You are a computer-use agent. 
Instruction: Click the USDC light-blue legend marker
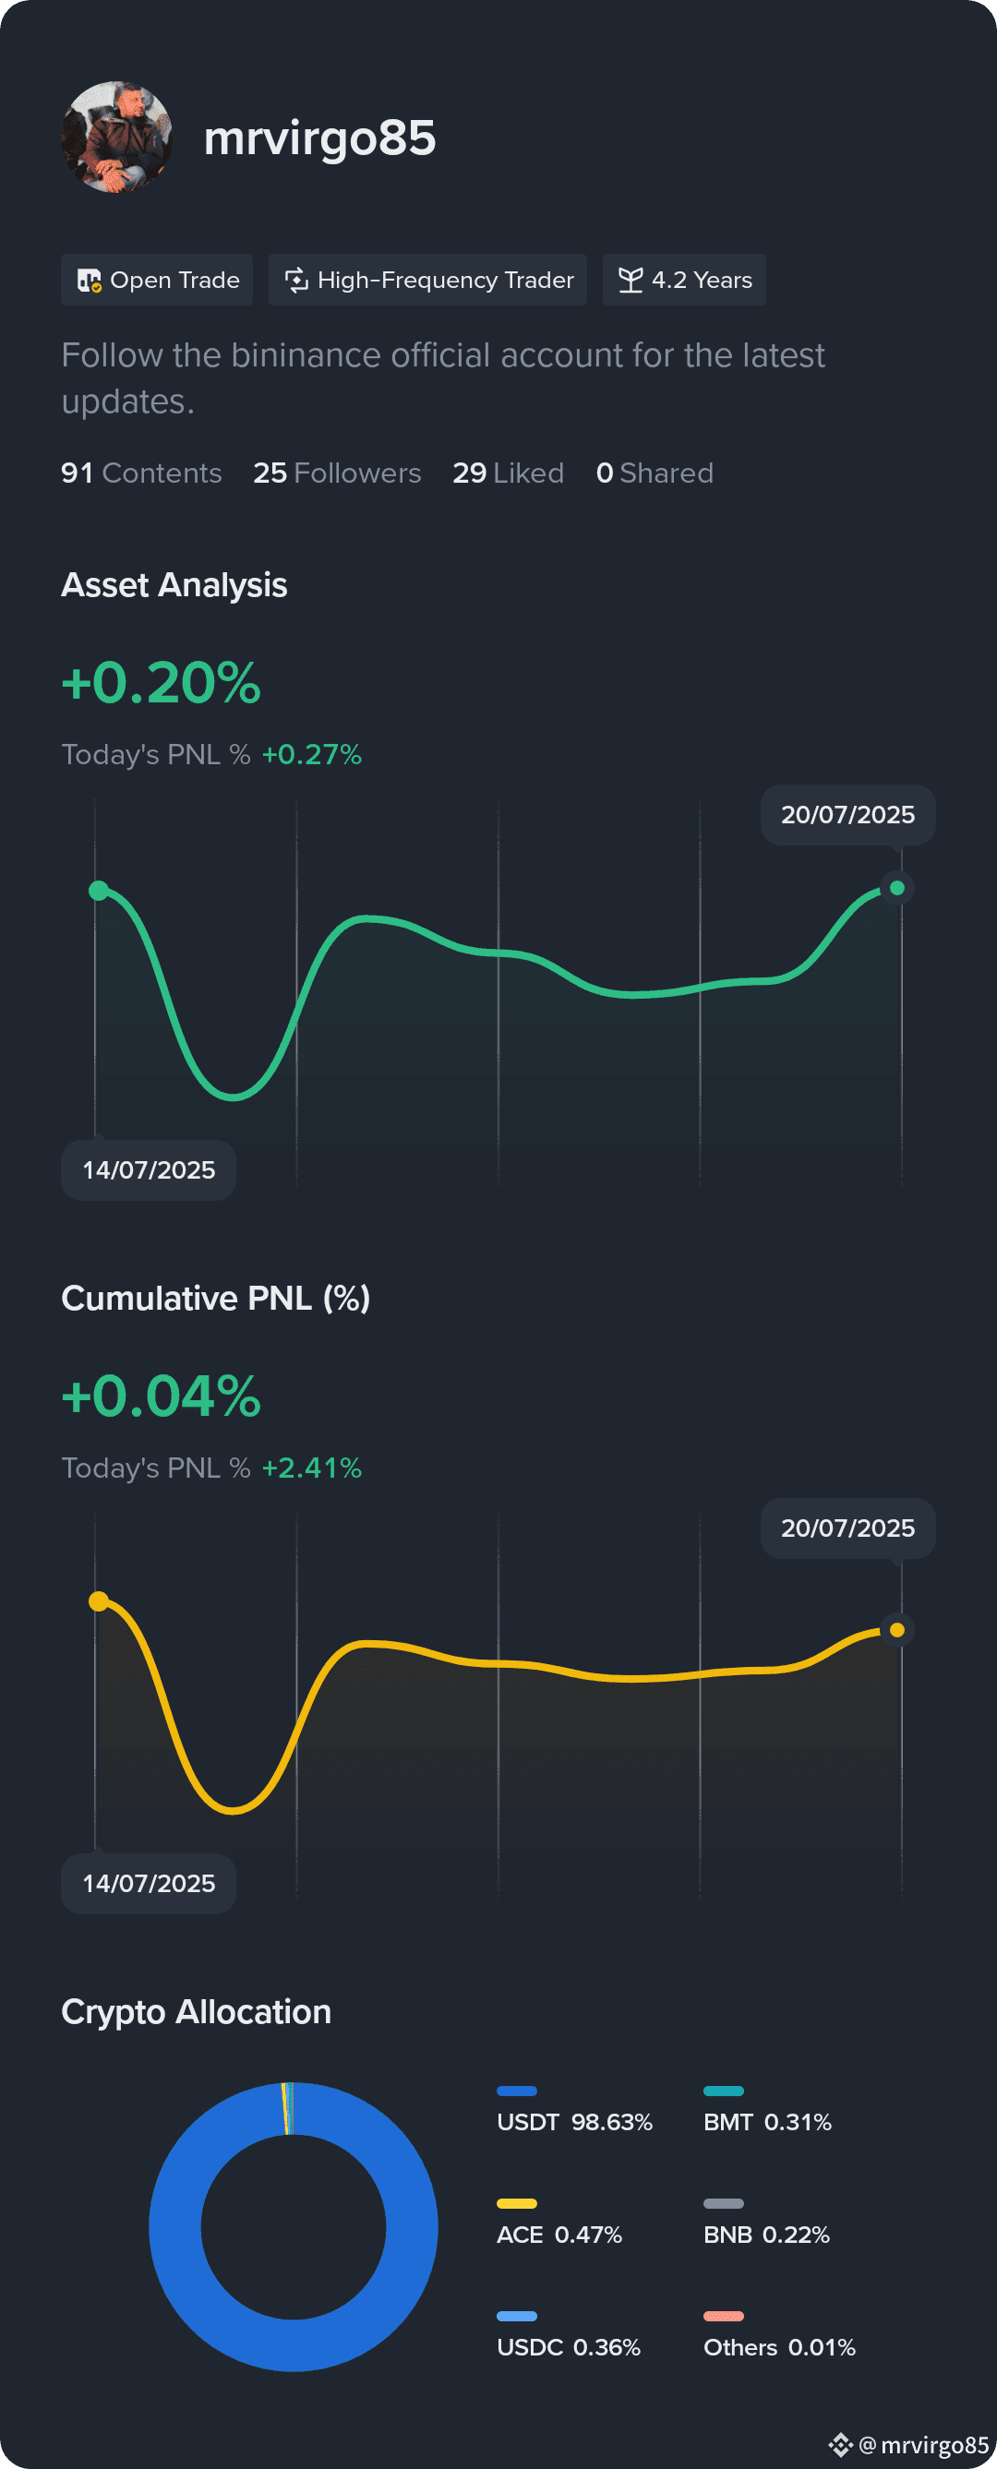click(x=517, y=2317)
